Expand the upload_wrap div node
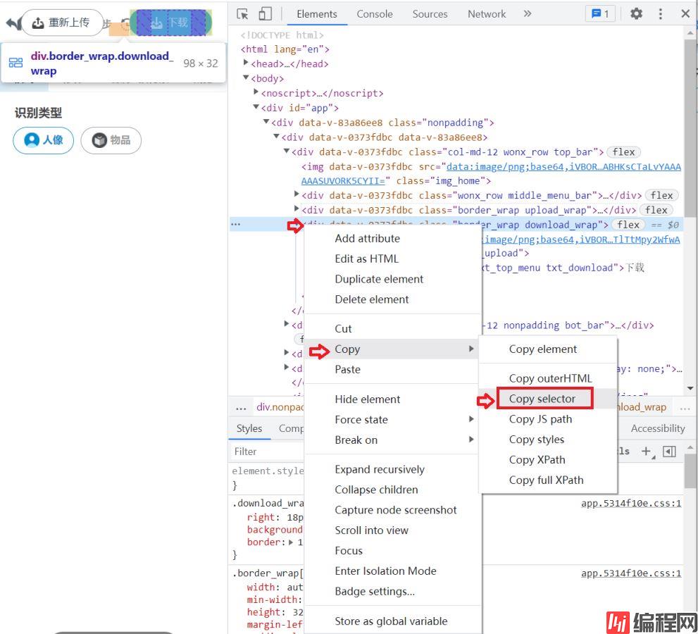Image resolution: width=698 pixels, height=634 pixels. [x=297, y=209]
